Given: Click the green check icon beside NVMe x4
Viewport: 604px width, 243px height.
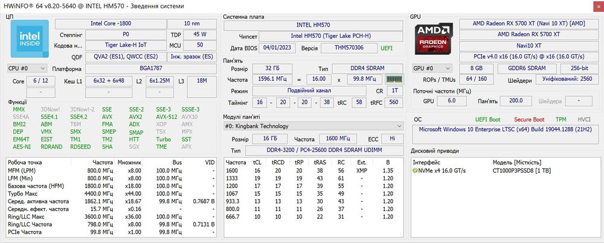Looking at the screenshot, I should click(415, 171).
